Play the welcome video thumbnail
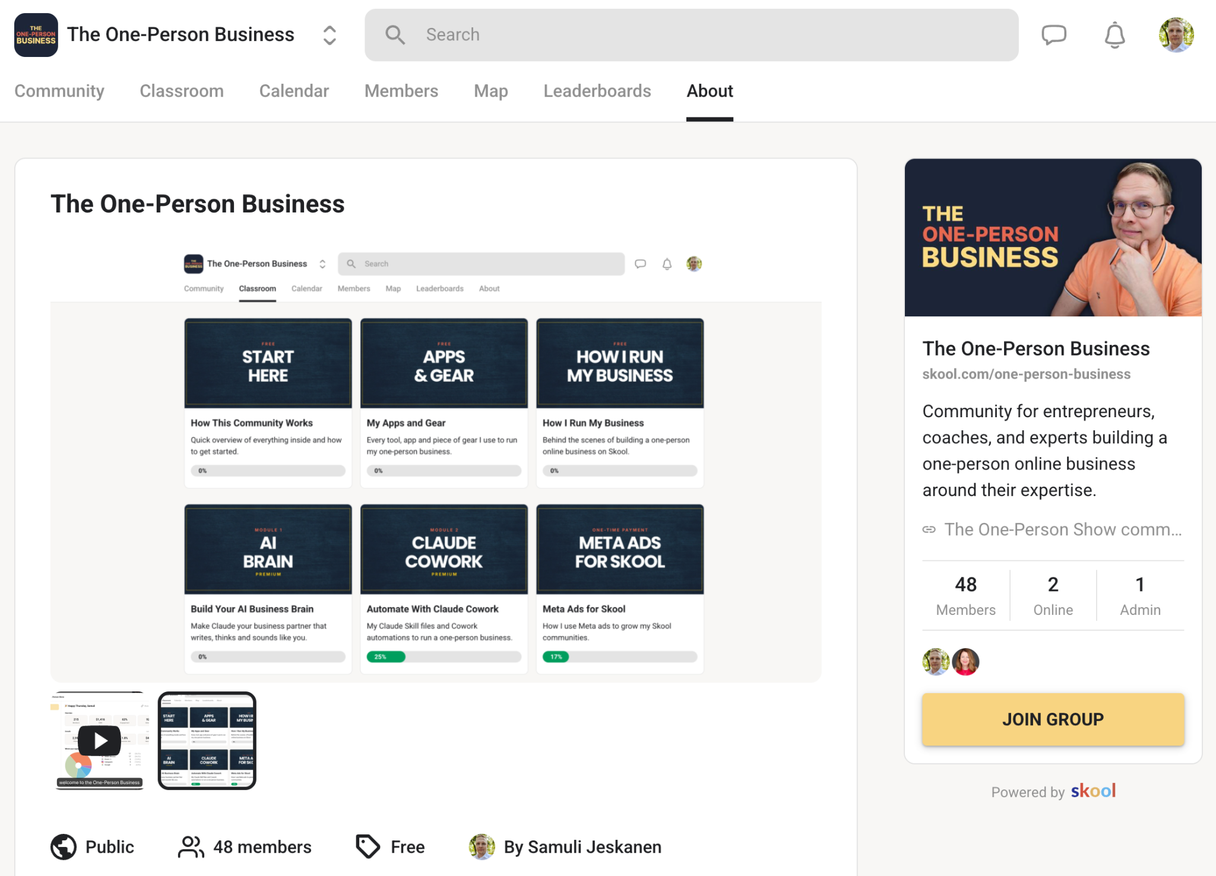Screen dimensions: 1216x876 tap(99, 741)
